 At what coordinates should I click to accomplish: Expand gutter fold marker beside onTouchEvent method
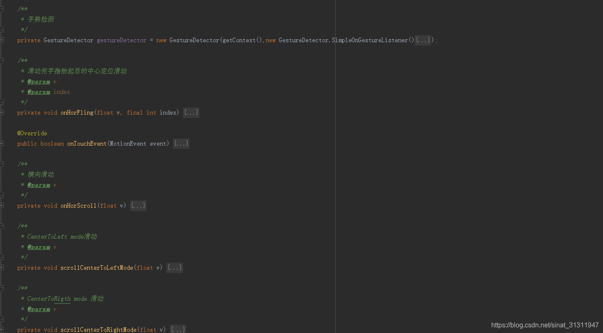(x=2, y=144)
